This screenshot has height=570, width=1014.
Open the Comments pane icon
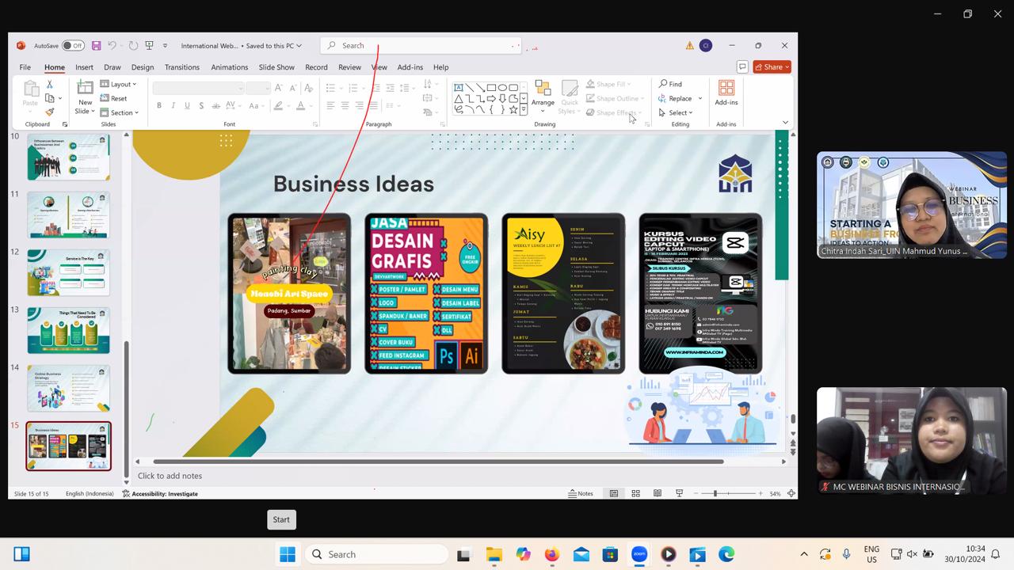tap(742, 67)
